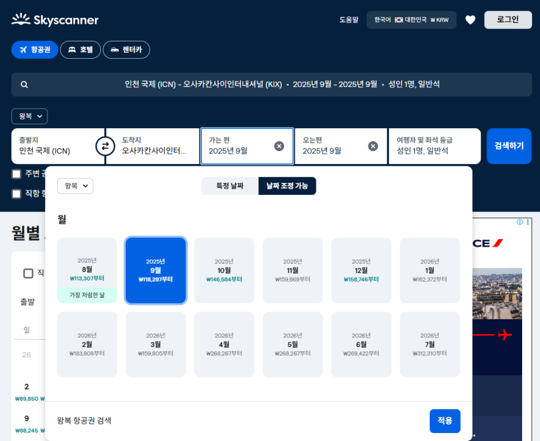Image resolution: width=540 pixels, height=441 pixels.
Task: Swap origin and destination airports
Action: [105, 146]
